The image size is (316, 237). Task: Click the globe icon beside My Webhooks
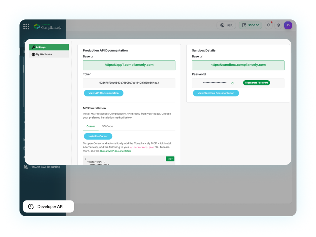(x=33, y=54)
